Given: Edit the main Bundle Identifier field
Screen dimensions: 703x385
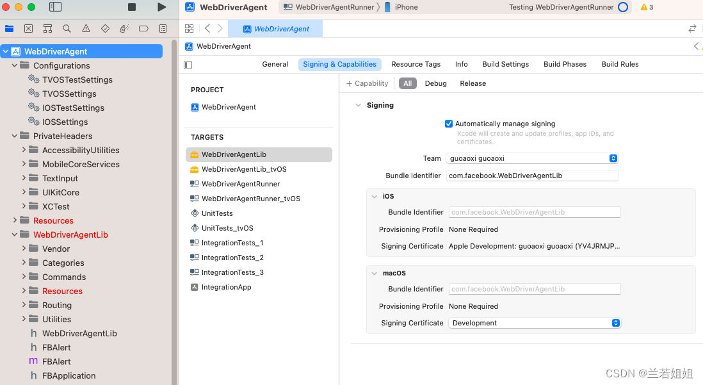Looking at the screenshot, I should click(532, 176).
